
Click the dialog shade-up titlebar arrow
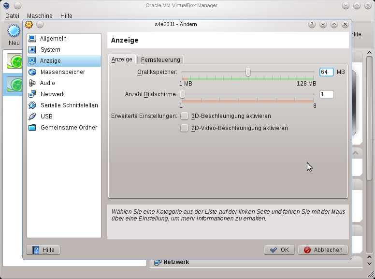tap(334, 24)
